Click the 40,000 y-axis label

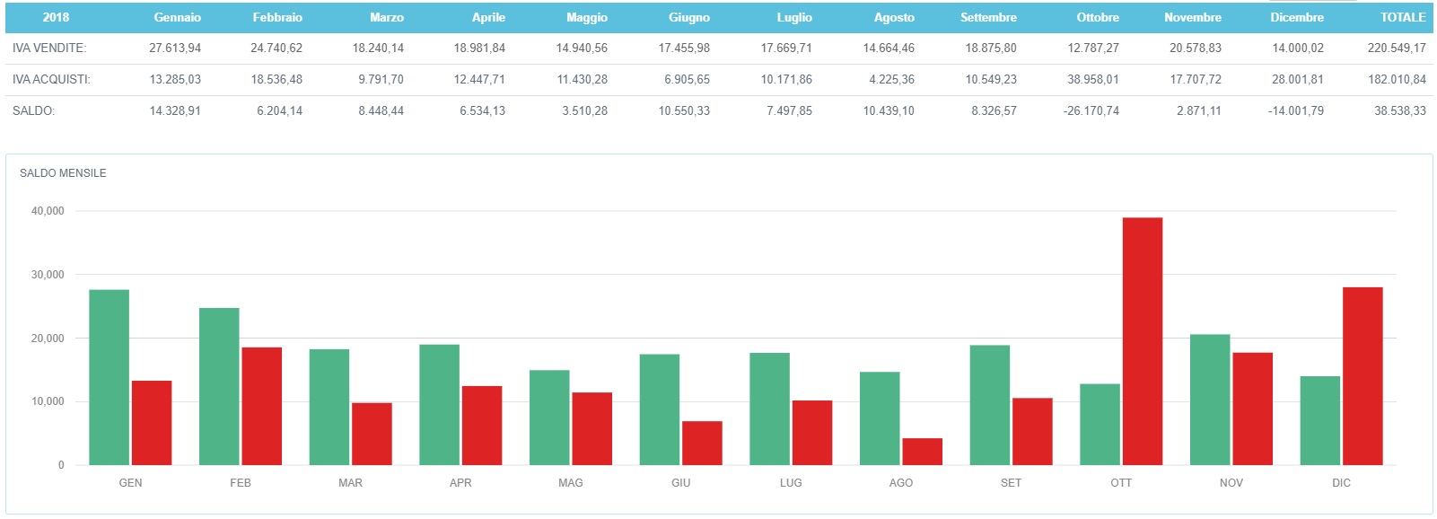coord(48,211)
